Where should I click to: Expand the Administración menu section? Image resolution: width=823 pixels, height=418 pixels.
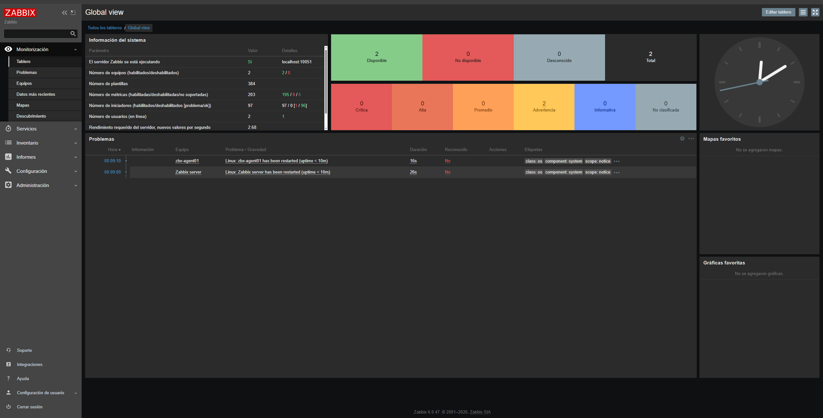(76, 185)
